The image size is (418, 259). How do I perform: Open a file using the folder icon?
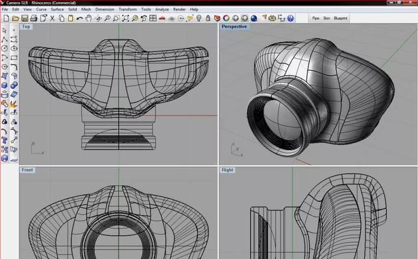(x=16, y=18)
